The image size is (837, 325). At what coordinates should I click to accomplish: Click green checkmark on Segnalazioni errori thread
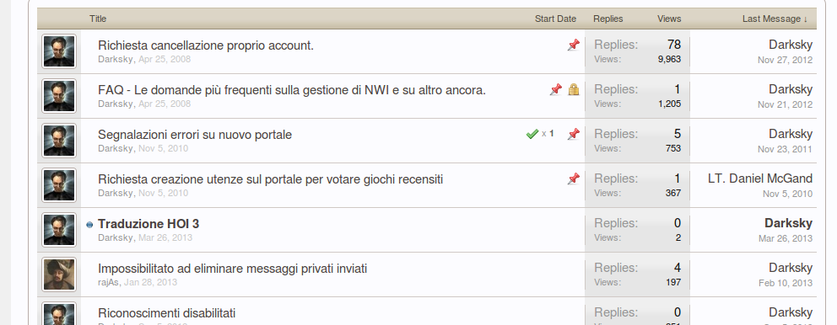tap(532, 134)
